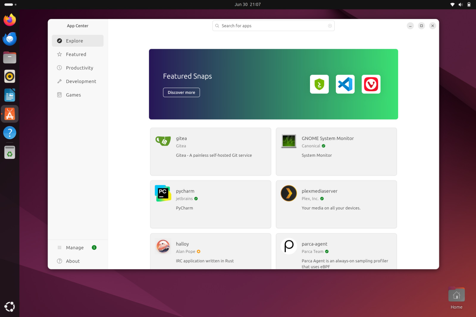This screenshot has height=317, width=476.
Task: Show applications via the Ubuntu logo
Action: pyautogui.click(x=10, y=307)
